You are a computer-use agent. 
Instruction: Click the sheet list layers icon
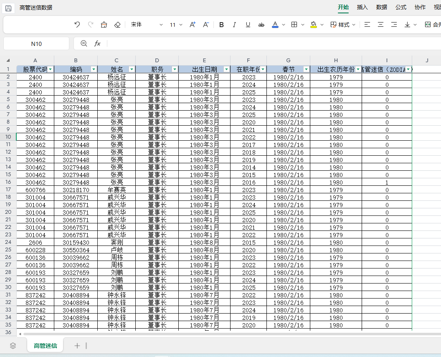[x=13, y=346]
